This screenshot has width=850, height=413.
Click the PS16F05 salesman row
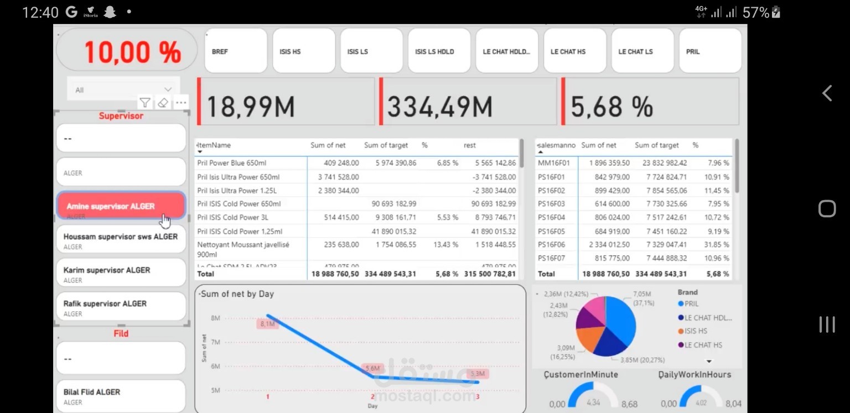click(634, 231)
